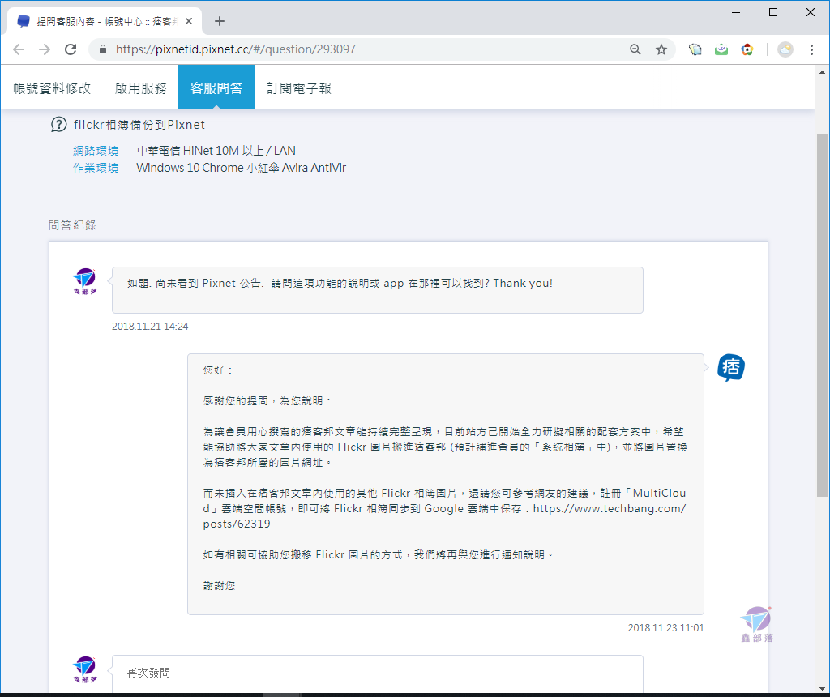The image size is (830, 697).
Task: Open the 帳號資料修改 tab
Action: click(x=52, y=88)
